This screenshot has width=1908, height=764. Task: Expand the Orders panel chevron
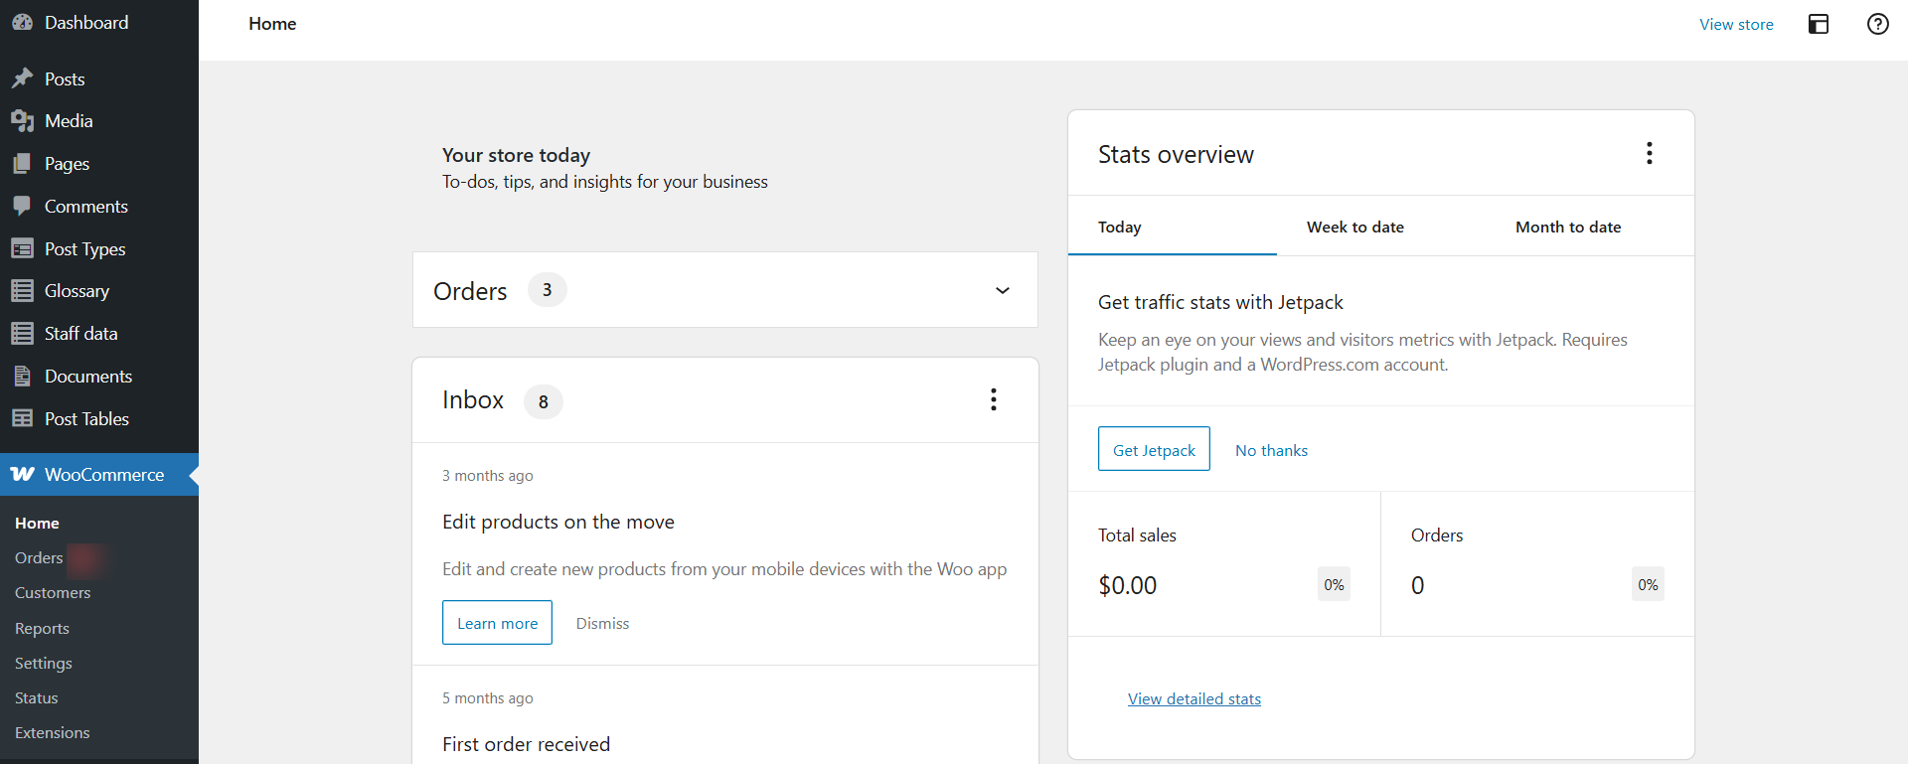click(x=1003, y=290)
